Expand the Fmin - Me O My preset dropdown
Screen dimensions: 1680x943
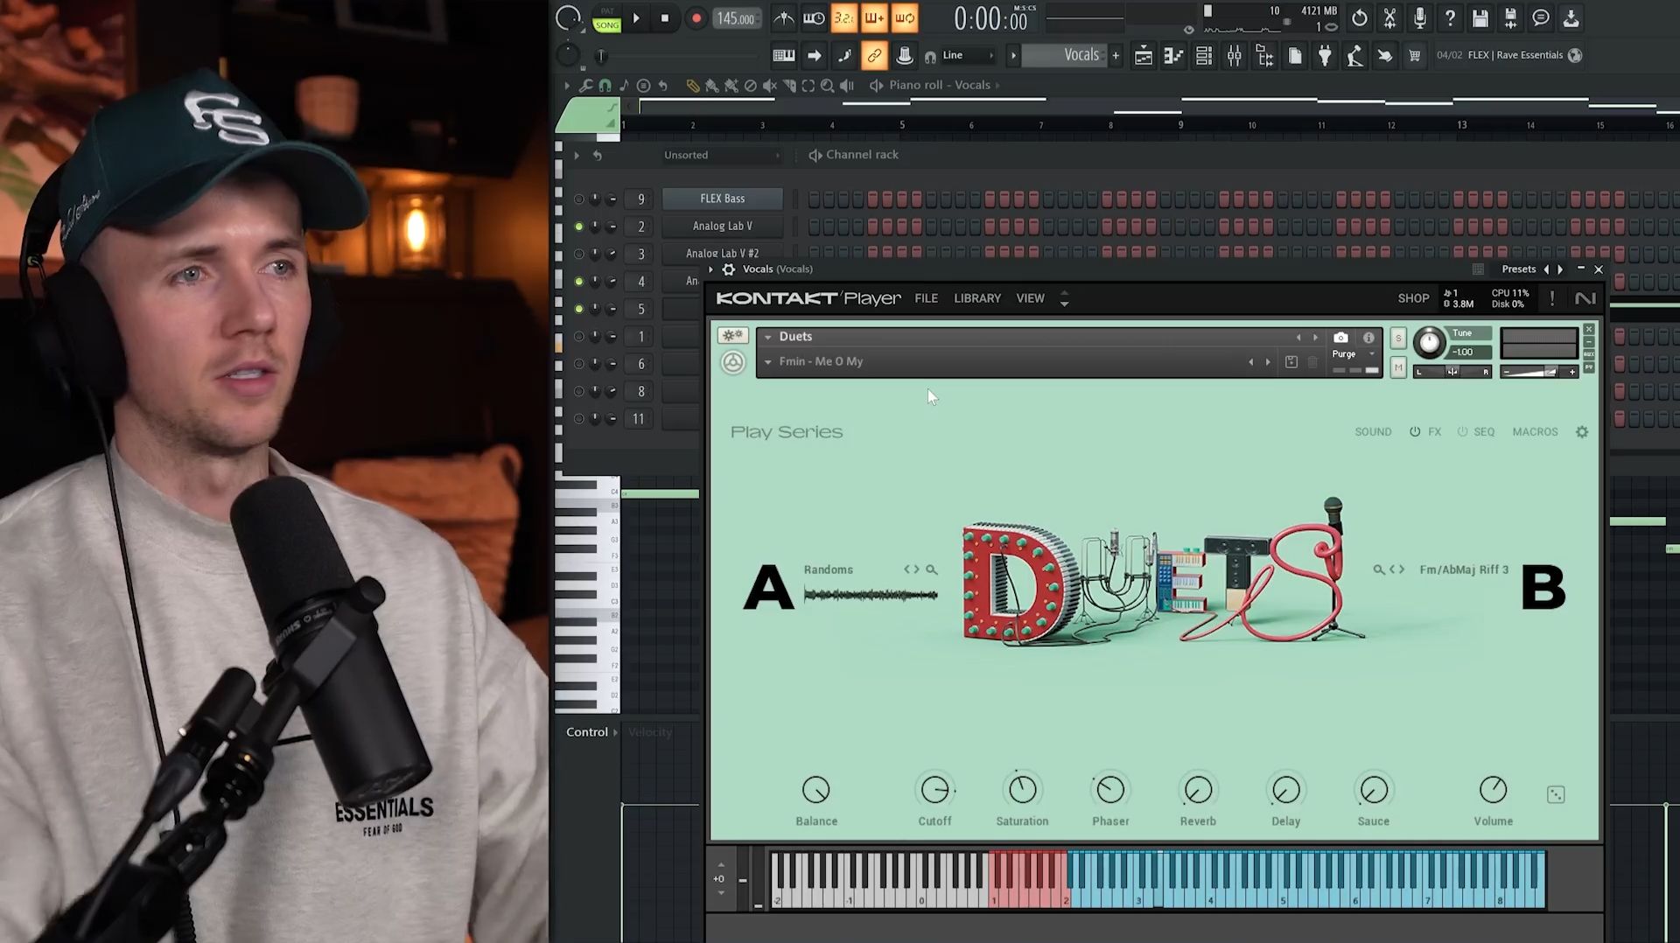(767, 362)
